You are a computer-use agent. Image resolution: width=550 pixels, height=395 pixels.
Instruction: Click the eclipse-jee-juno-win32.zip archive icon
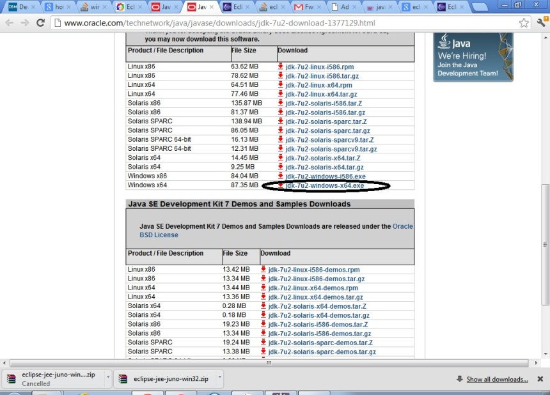[x=123, y=379]
